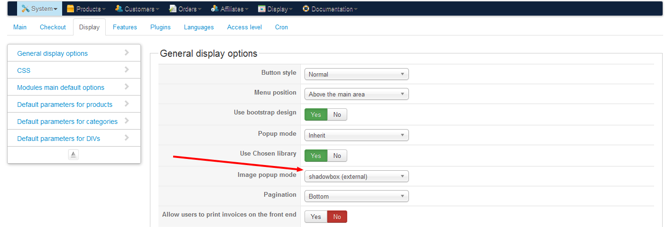Go to Modules main default options
This screenshot has height=227, width=665.
(x=61, y=87)
